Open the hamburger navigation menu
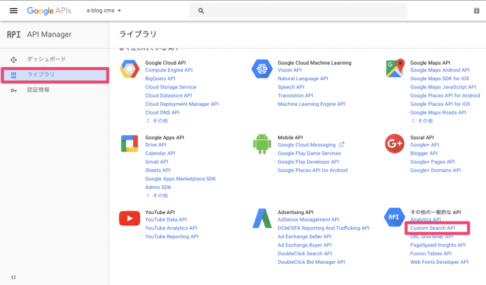486x285 pixels. (14, 11)
